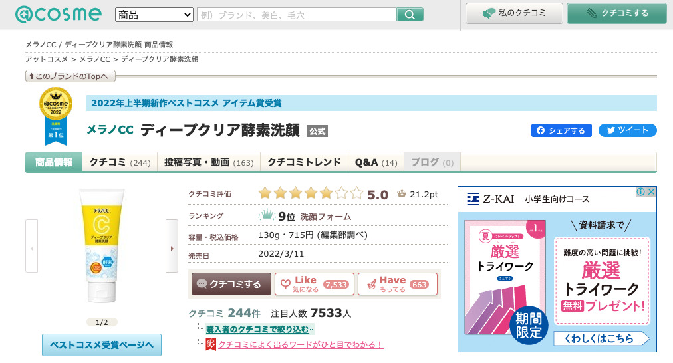Image resolution: width=673 pixels, height=363 pixels.
Task: Follow アットコスメ breadcrumb link
Action: [47, 59]
